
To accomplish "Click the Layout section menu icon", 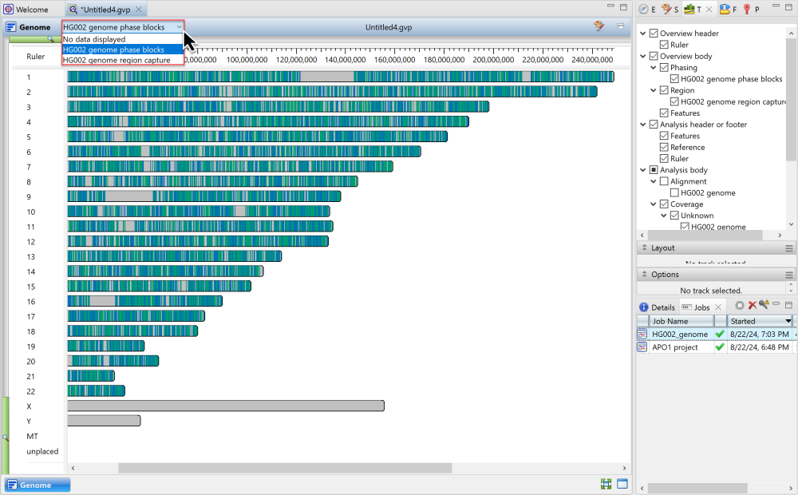I will tap(789, 248).
